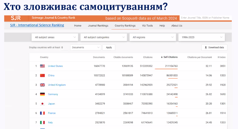Open the All subject categories dropdown
The height and width of the screenshot is (129, 238).
coord(104,37)
